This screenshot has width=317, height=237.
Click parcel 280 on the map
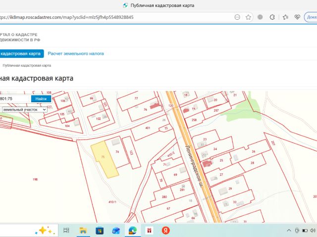point(164,197)
